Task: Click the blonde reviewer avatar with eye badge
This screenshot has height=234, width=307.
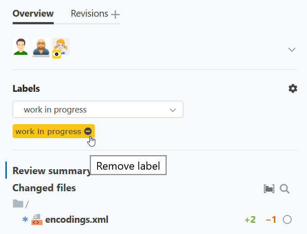Action: tap(61, 47)
